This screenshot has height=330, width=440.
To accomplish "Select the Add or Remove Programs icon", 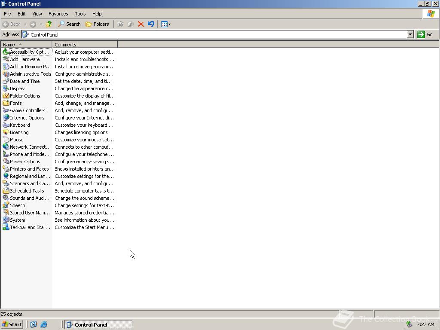I will point(6,66).
